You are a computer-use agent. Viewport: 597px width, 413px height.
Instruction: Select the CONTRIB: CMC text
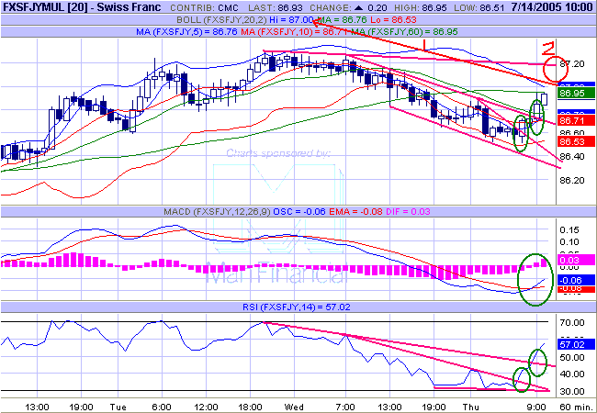tap(205, 7)
